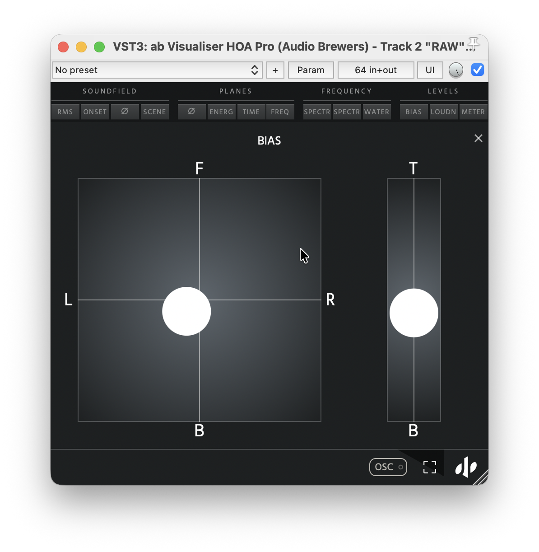The height and width of the screenshot is (552, 539).
Task: Click the F label above the pad
Action: click(200, 168)
